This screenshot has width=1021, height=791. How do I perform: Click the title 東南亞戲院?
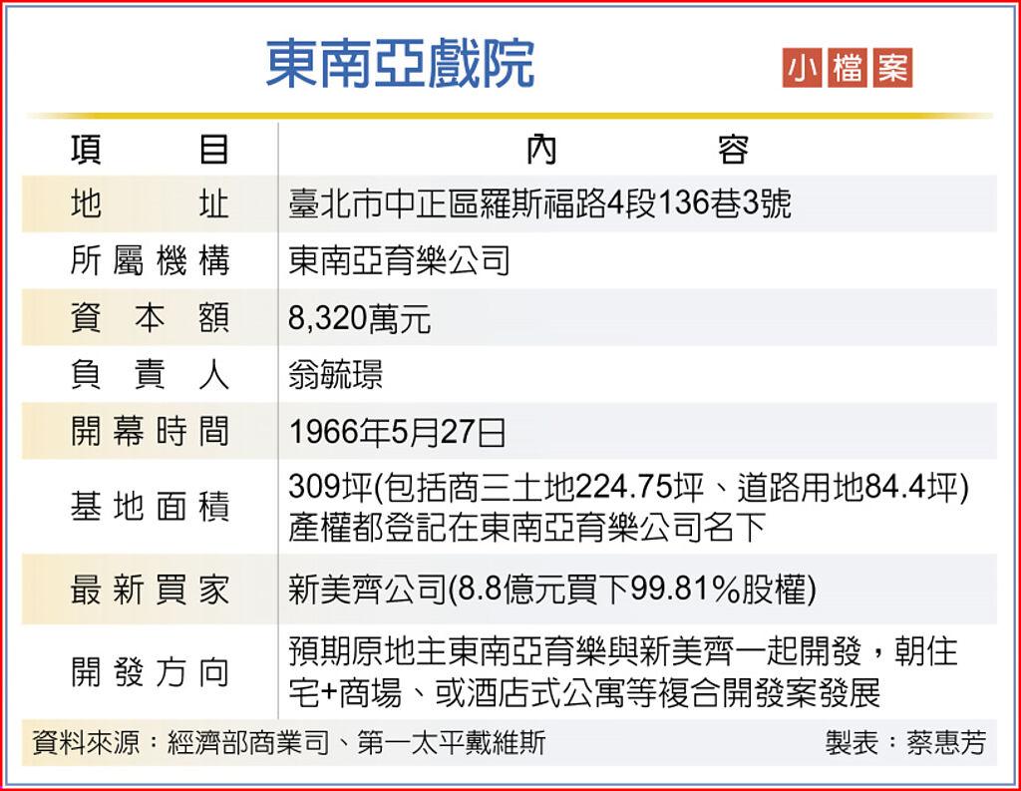401,63
